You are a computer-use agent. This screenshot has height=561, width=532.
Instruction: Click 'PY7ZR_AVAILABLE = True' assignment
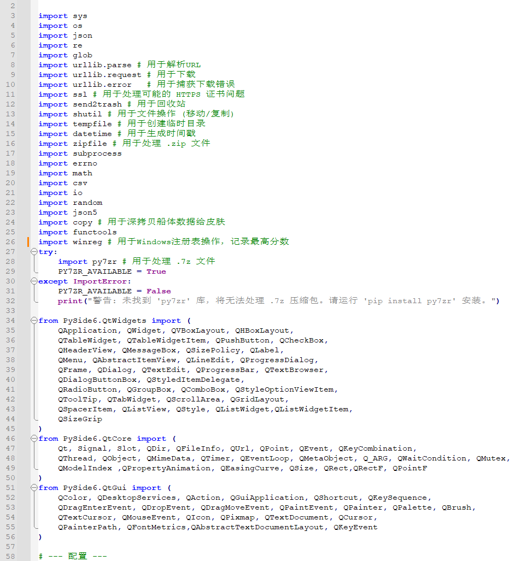click(112, 271)
